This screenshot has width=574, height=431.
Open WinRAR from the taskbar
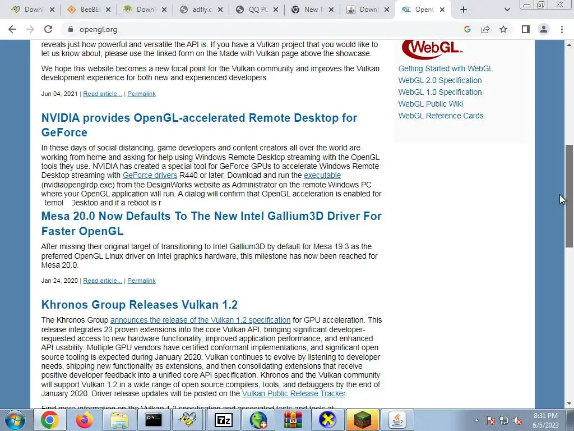[x=293, y=420]
